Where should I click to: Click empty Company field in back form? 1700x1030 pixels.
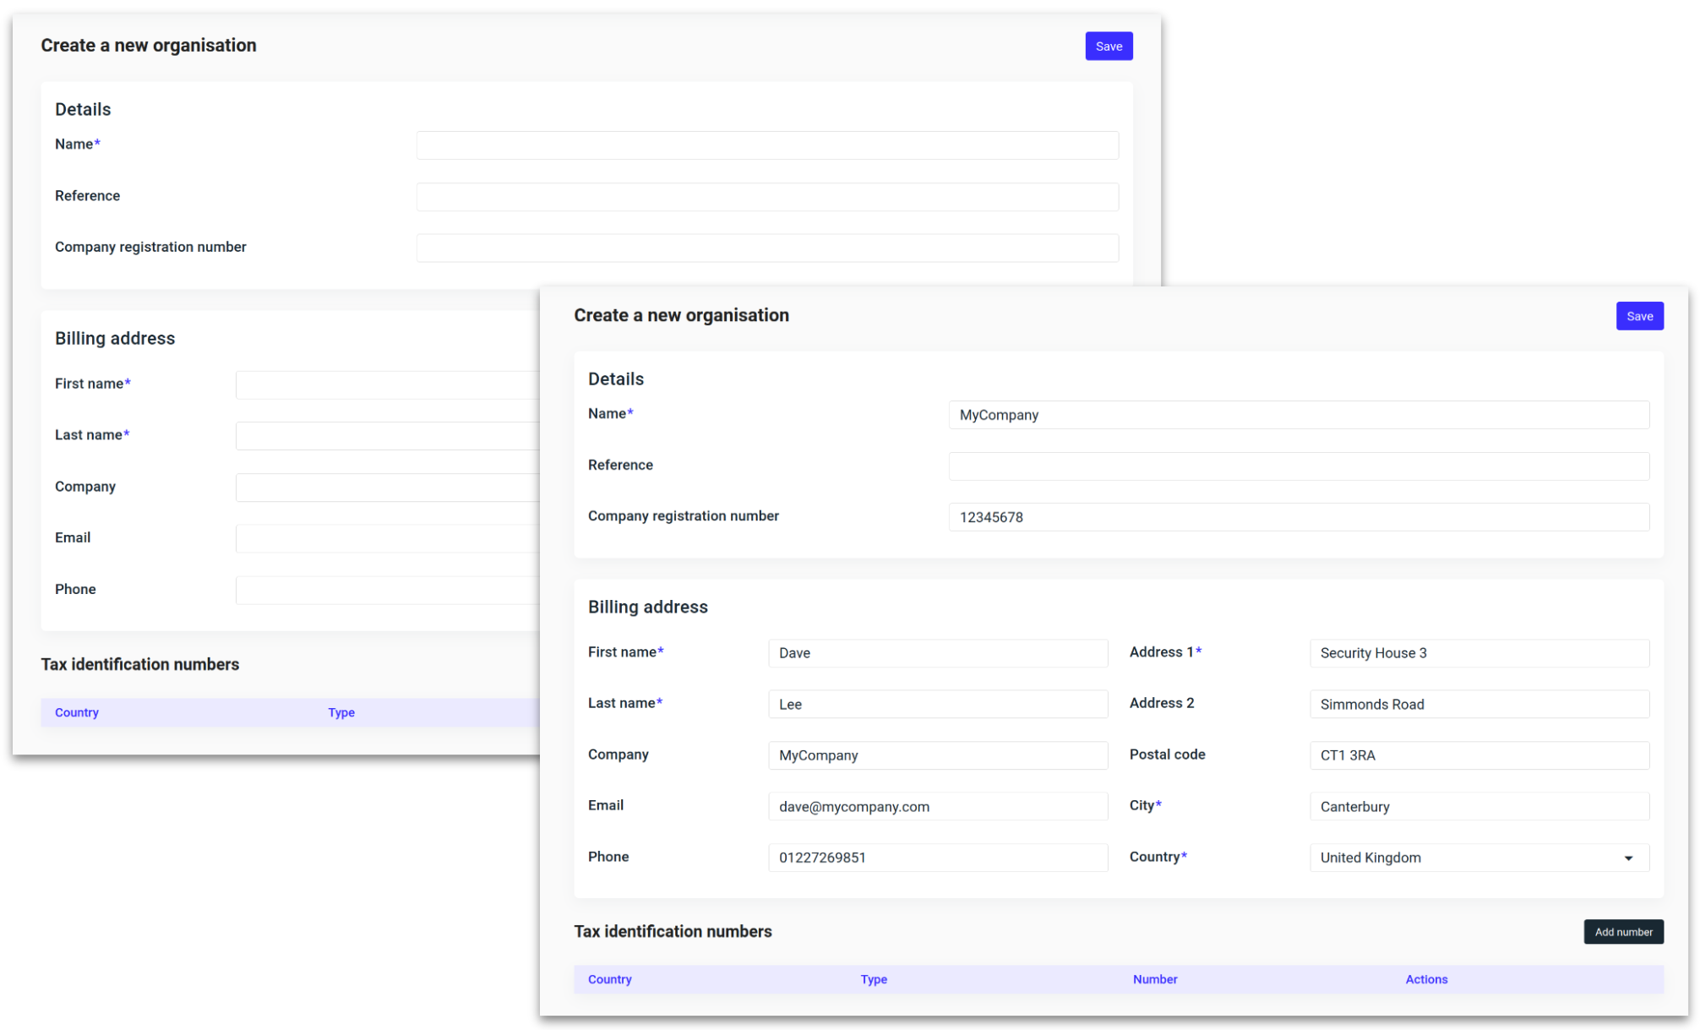pyautogui.click(x=387, y=488)
